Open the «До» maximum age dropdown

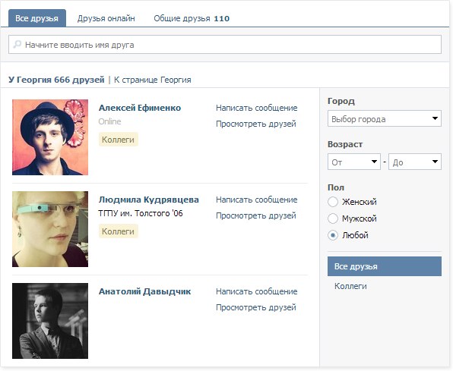pos(415,162)
